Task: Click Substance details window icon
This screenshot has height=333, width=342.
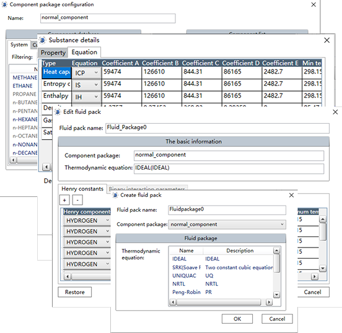Action: point(43,40)
